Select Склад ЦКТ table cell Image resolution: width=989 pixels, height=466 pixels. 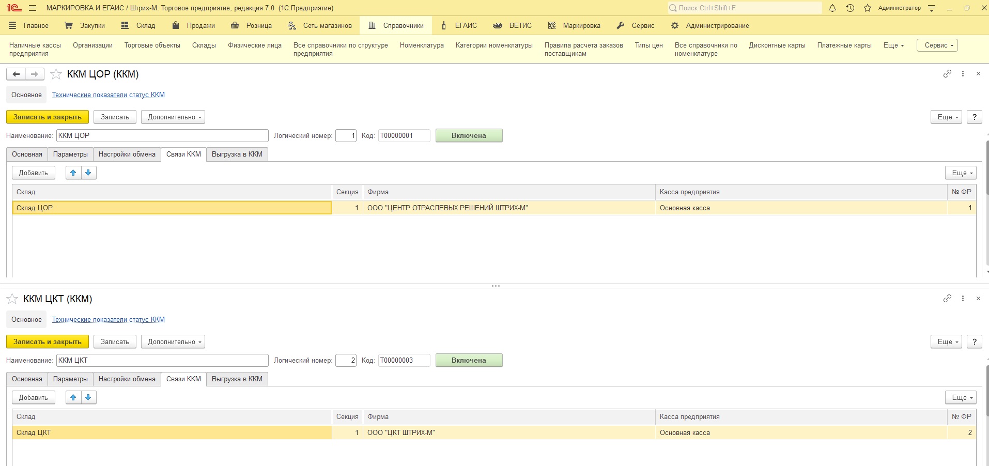(x=172, y=433)
